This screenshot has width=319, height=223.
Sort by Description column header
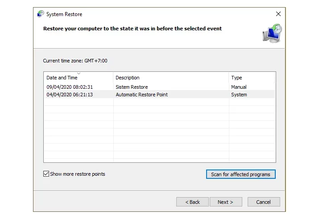tap(171, 78)
